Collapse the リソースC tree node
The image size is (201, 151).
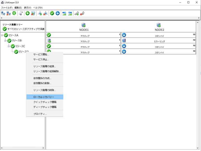click(x=9, y=46)
